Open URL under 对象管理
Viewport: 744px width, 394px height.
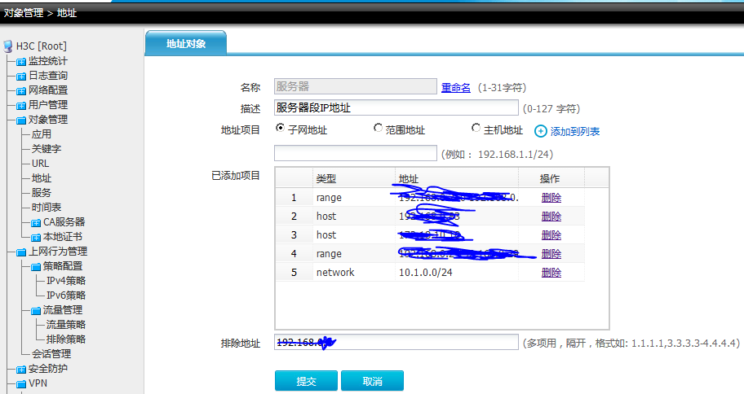coord(40,164)
